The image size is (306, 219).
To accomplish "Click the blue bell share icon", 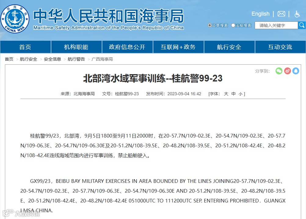I will 296,71.
